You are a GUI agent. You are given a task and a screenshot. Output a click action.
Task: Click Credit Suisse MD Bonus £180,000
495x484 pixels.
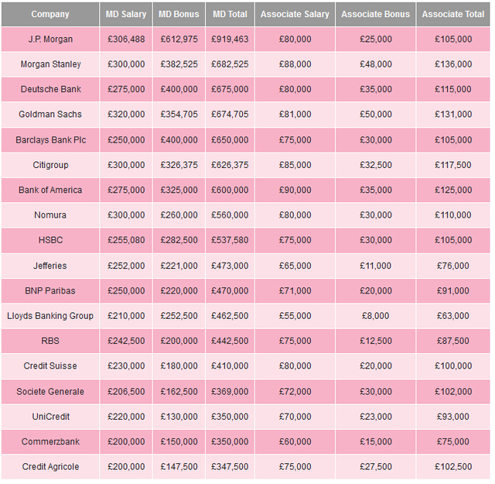pyautogui.click(x=179, y=366)
